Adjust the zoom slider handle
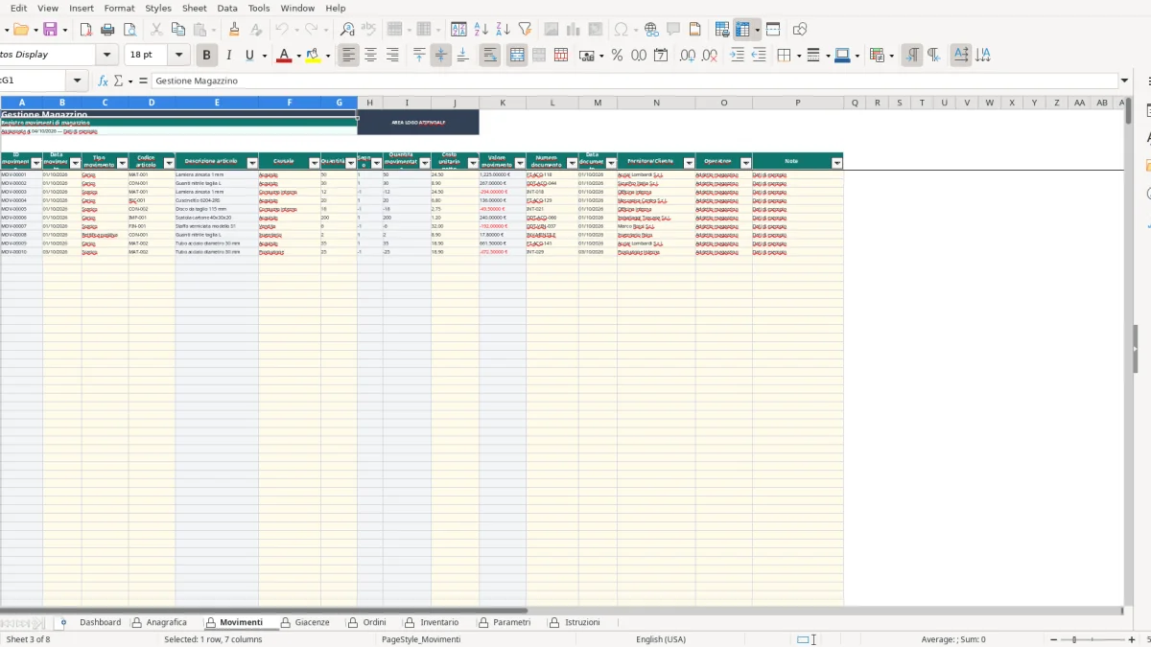Image resolution: width=1151 pixels, height=647 pixels. click(1074, 639)
